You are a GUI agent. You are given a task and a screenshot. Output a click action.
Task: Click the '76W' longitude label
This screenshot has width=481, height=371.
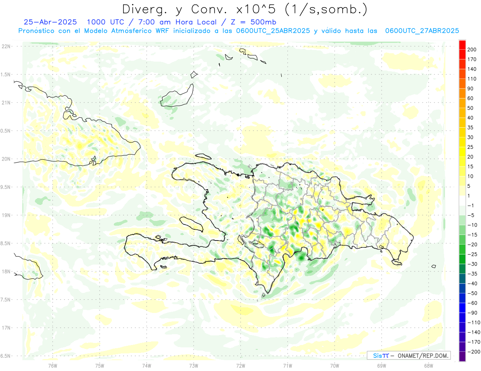53,365
